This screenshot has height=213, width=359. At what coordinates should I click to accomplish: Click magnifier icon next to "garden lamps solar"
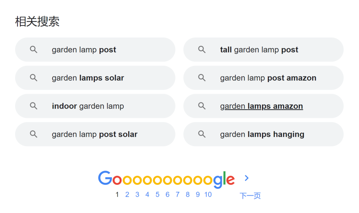[x=34, y=78]
